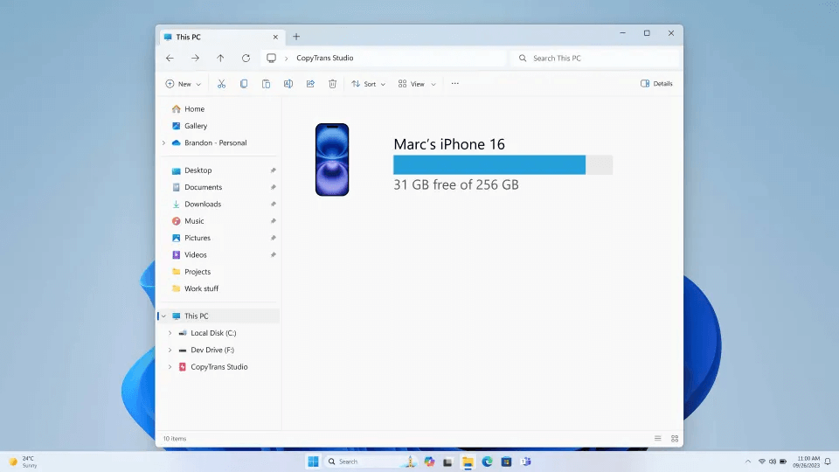Click the '31 GB free of 256 GB' text

point(456,184)
